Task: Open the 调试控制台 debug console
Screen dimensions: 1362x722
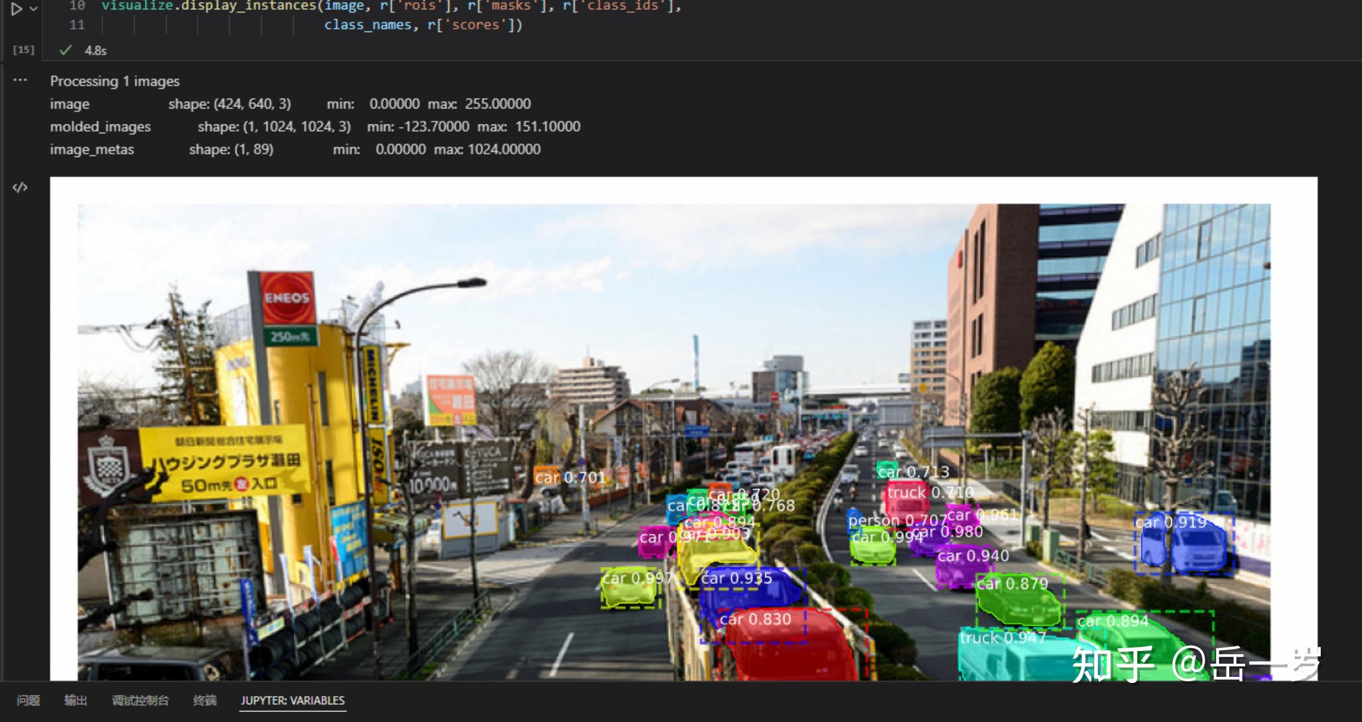Action: 140,701
